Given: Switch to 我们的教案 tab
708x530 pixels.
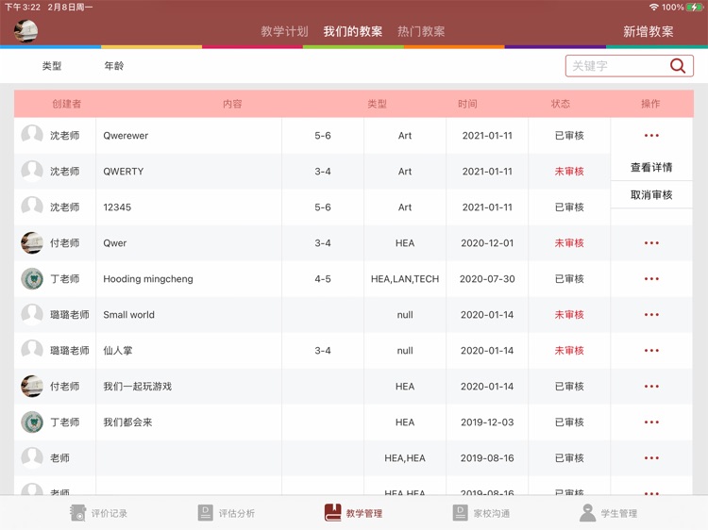Looking at the screenshot, I should (x=353, y=31).
